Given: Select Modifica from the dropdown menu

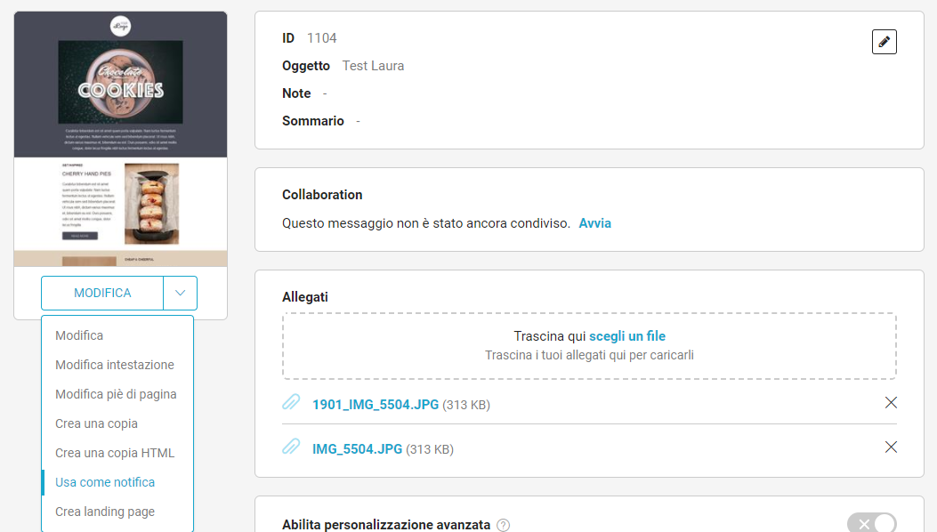Looking at the screenshot, I should point(79,335).
